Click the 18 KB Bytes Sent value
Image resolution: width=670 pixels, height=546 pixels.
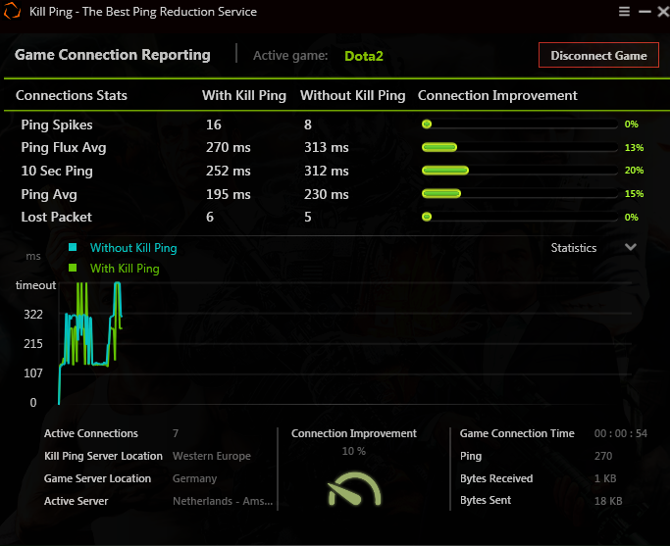tap(608, 501)
